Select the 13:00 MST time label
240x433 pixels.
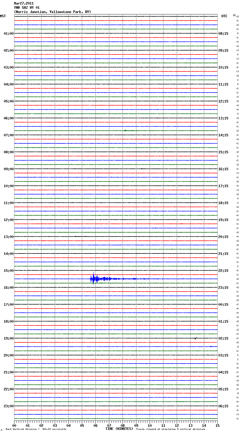(9, 237)
